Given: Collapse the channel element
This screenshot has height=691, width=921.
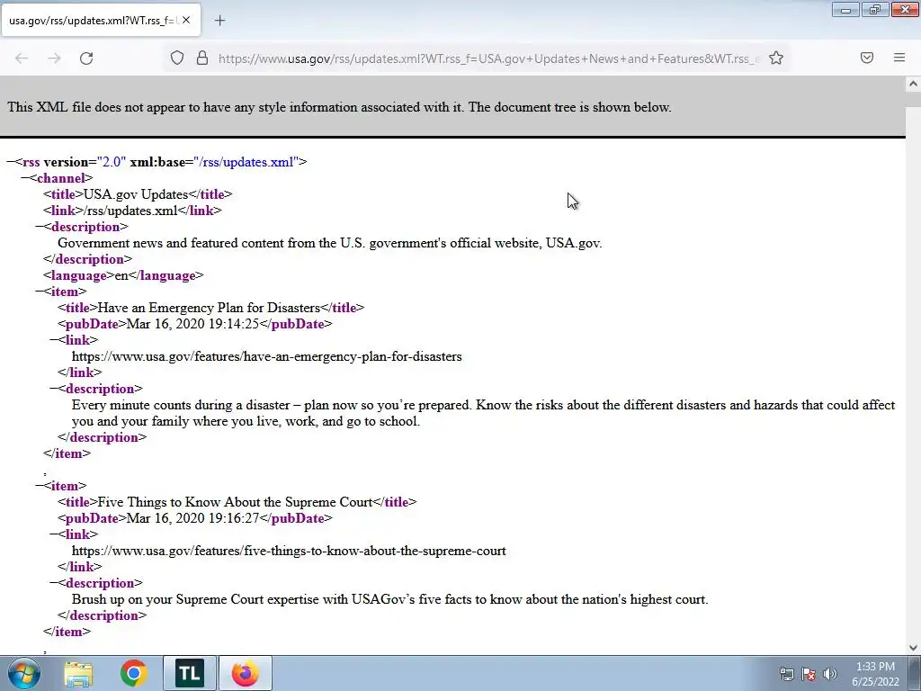Looking at the screenshot, I should tap(25, 178).
